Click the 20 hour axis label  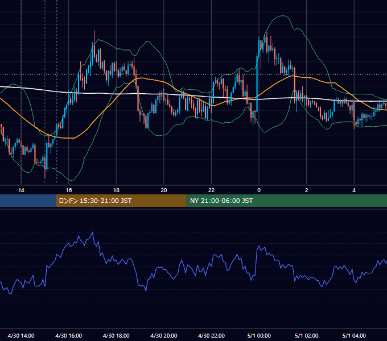pyautogui.click(x=164, y=190)
